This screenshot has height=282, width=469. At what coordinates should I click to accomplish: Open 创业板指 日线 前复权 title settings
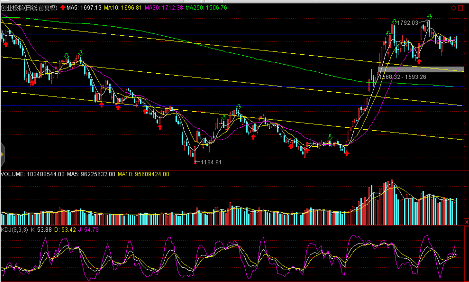[x=29, y=8]
